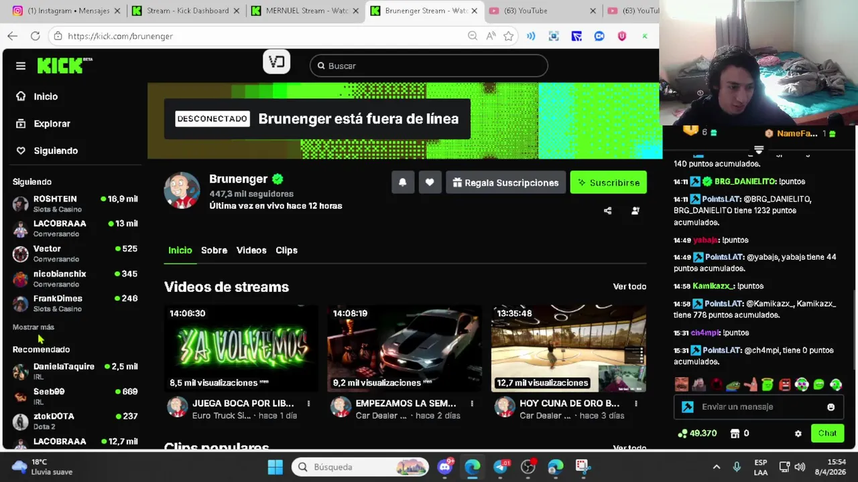The image size is (858, 482).
Task: Switch to the Clips tab
Action: (x=286, y=250)
